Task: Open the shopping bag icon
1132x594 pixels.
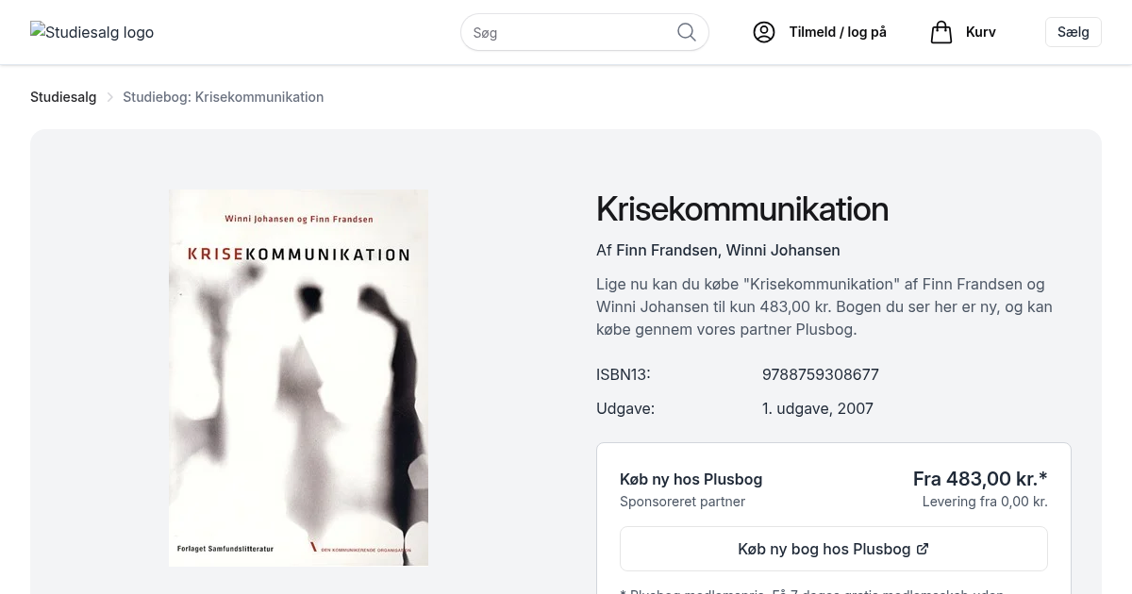Action: 941,32
